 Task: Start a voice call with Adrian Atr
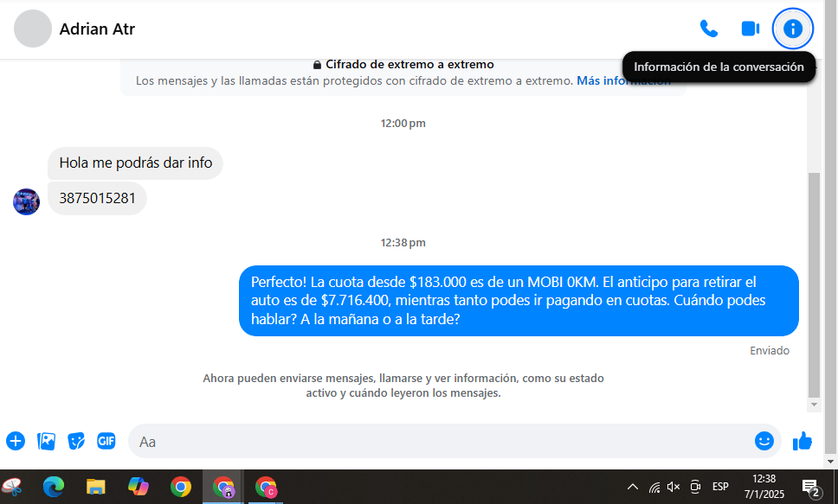pos(708,29)
